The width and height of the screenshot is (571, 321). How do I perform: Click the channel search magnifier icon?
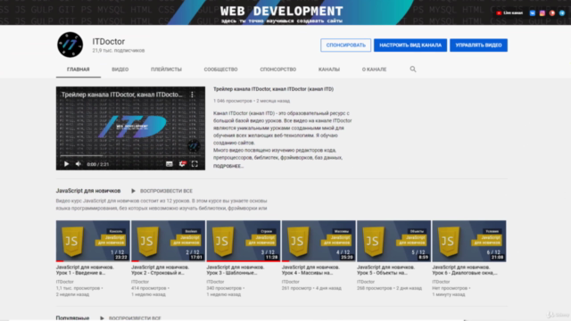pos(412,70)
